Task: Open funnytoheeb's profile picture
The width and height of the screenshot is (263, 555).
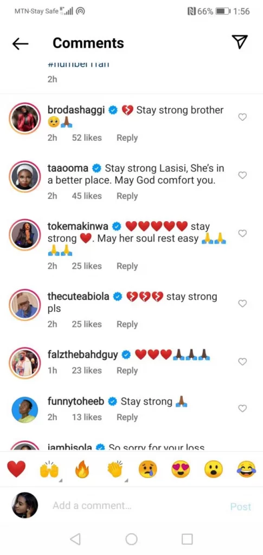Action: (25, 409)
